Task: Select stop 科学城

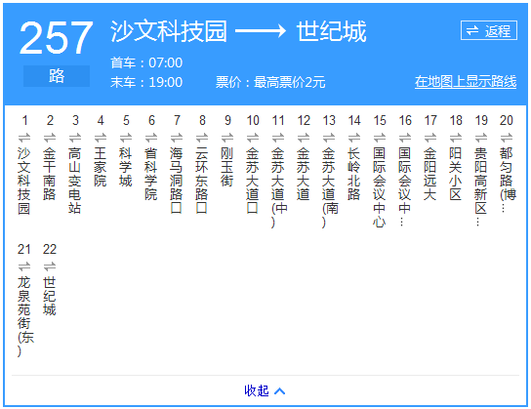Action: (x=126, y=167)
